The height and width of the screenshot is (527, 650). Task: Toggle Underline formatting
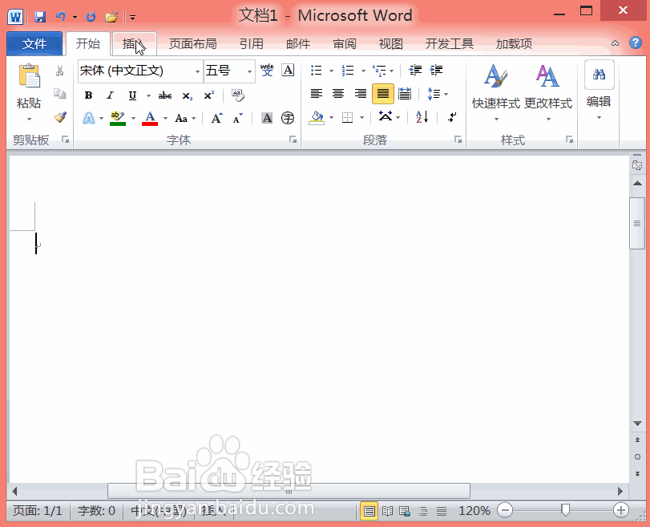coord(132,95)
